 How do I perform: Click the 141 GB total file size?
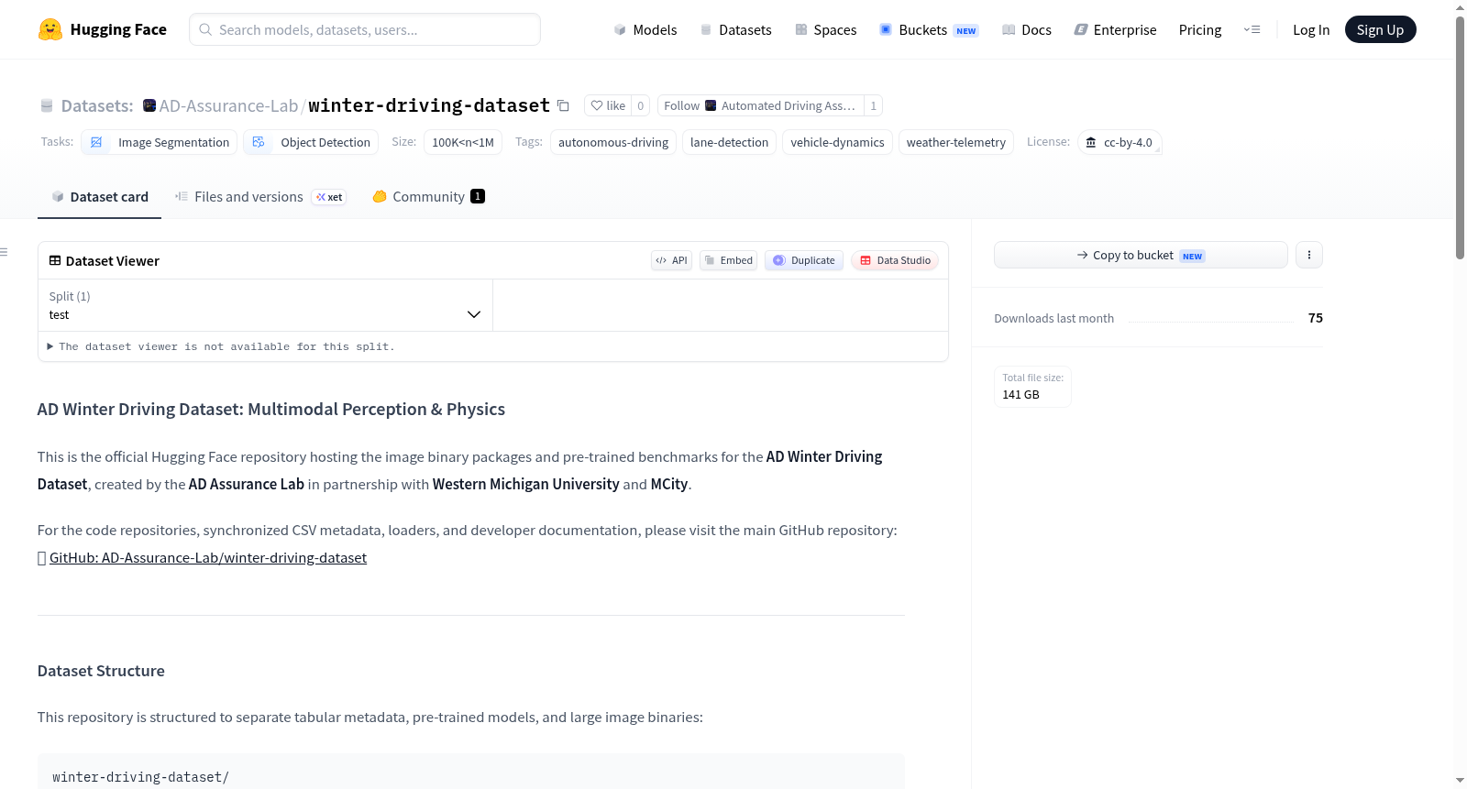point(1020,394)
